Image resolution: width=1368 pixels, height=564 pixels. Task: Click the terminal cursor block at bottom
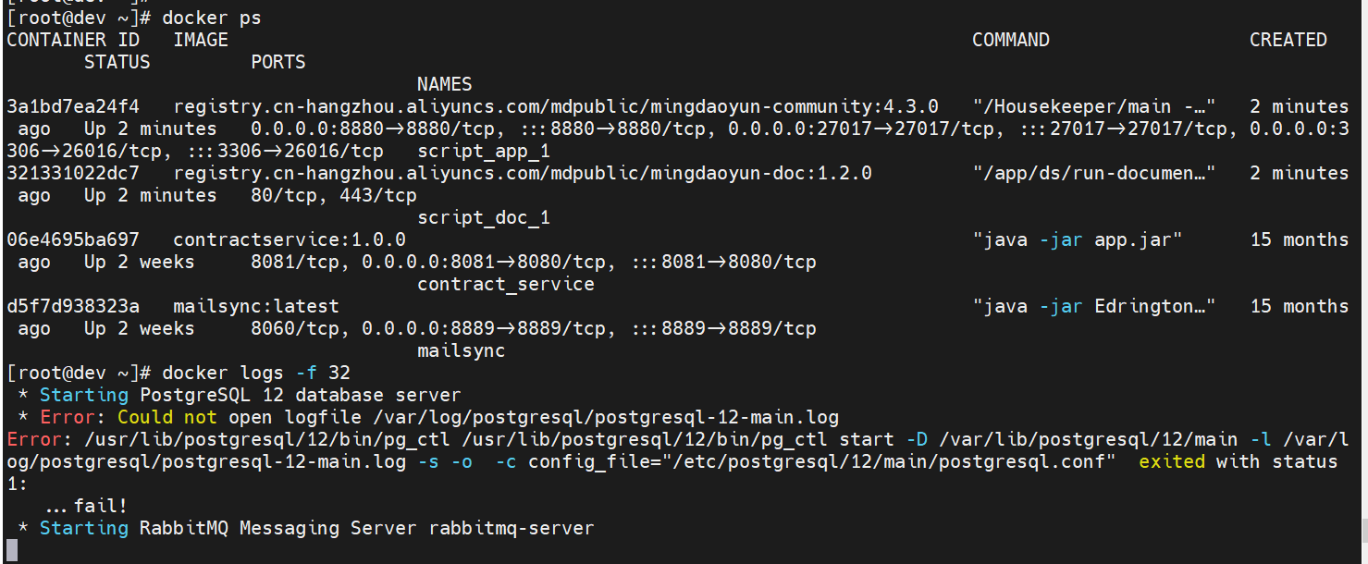coord(11,551)
